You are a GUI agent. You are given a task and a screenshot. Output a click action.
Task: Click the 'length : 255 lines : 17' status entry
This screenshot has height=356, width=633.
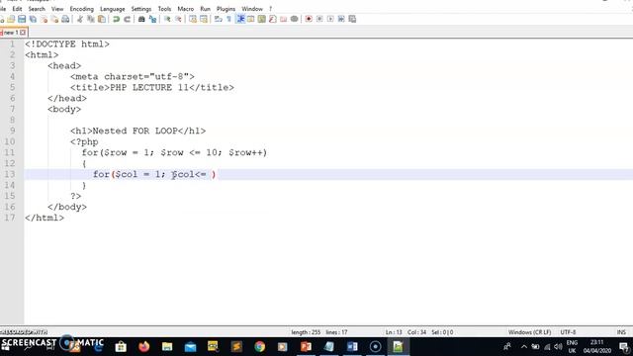coord(318,332)
